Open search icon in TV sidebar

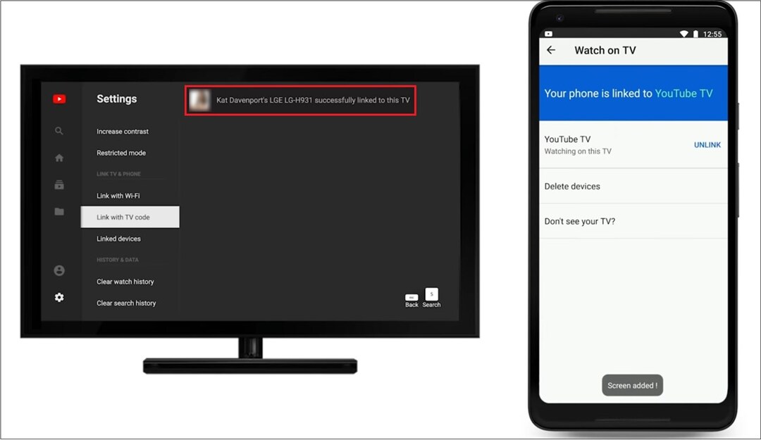(x=59, y=131)
